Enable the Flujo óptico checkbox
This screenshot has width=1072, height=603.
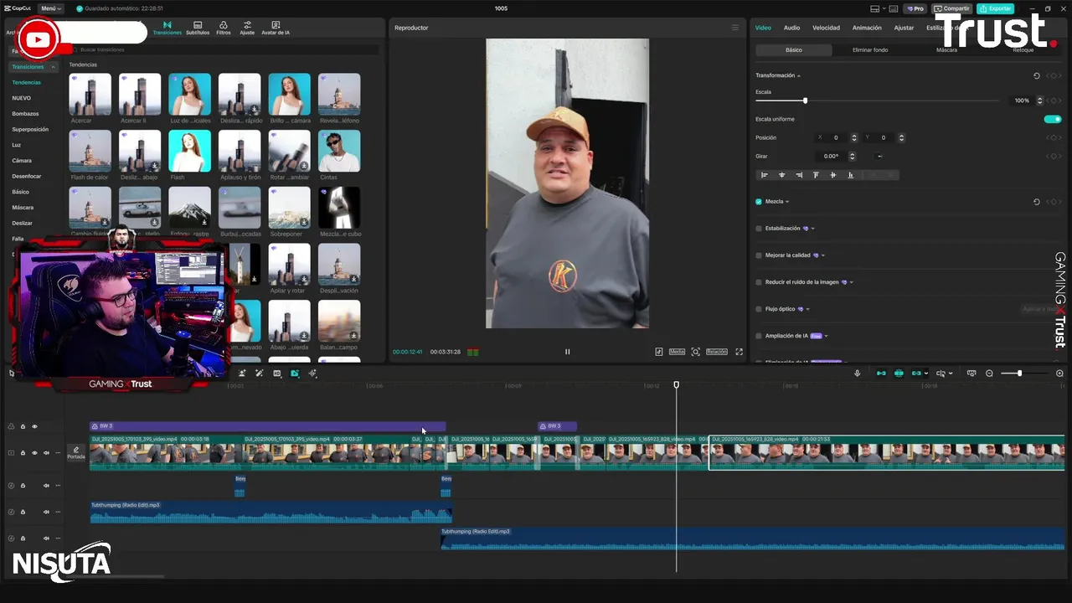759,309
